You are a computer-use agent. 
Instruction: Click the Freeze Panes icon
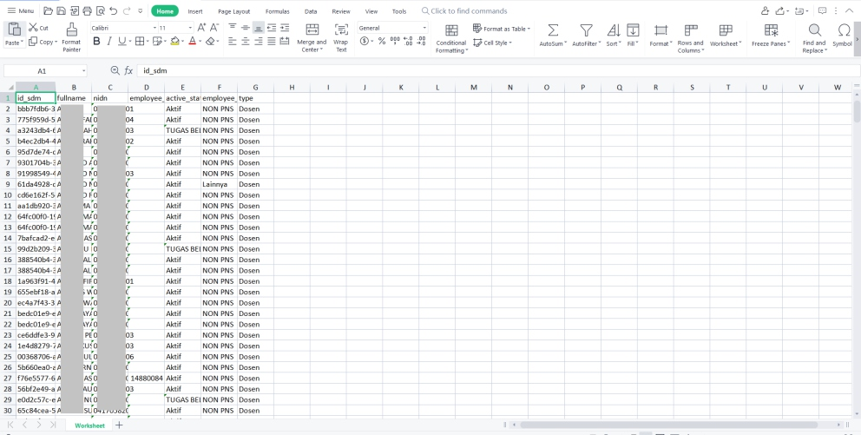pos(770,30)
